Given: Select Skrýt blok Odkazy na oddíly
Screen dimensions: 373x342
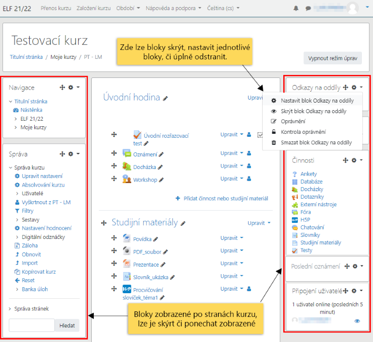Looking at the screenshot, I should pos(313,111).
